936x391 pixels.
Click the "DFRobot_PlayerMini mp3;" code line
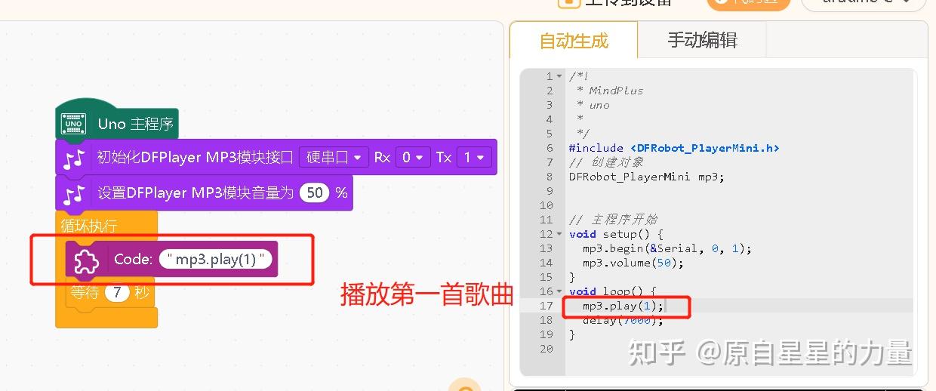click(647, 177)
